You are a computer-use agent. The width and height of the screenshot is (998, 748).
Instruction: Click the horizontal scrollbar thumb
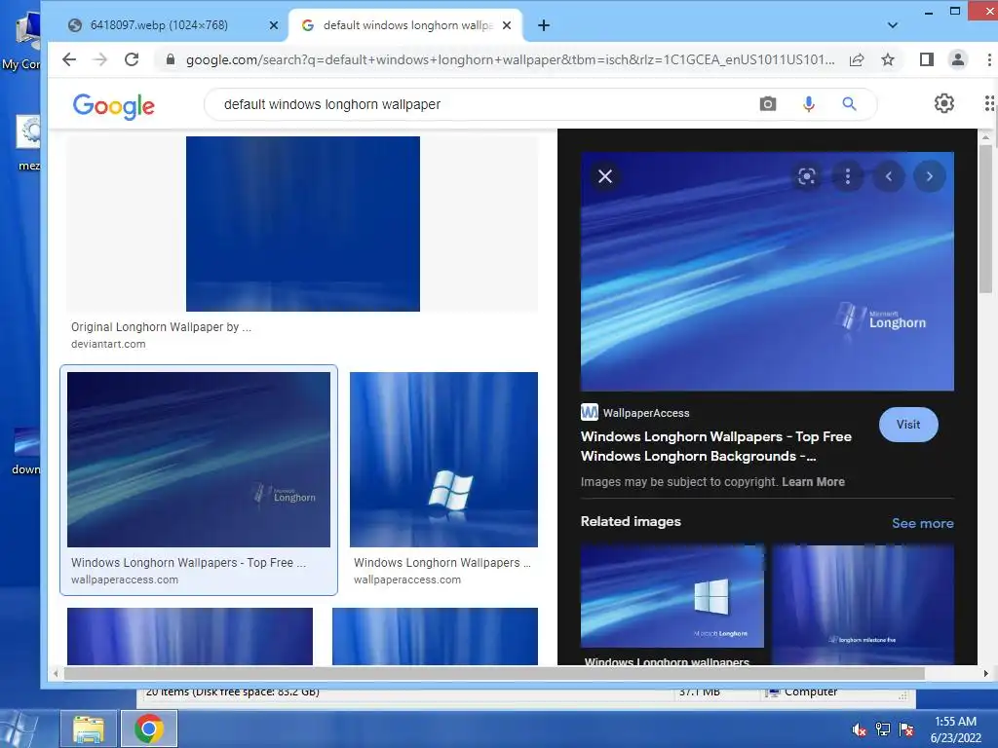pyautogui.click(x=494, y=673)
